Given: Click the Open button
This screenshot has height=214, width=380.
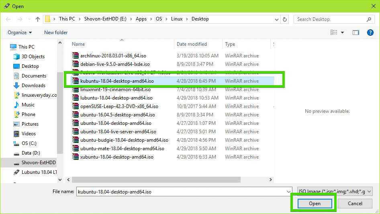Looking at the screenshot, I should pos(315,204).
